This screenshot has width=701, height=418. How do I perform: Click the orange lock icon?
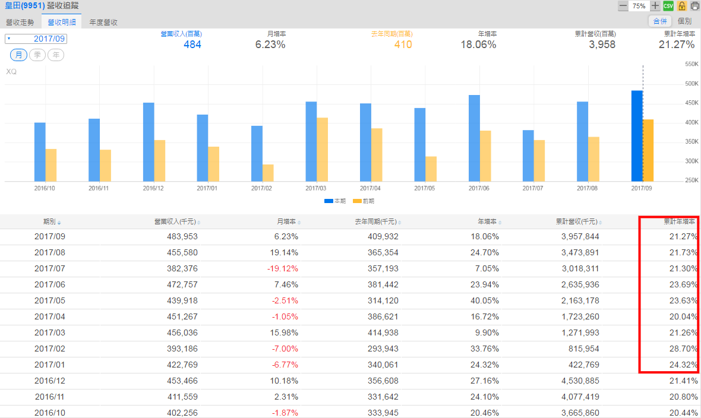[x=682, y=6]
